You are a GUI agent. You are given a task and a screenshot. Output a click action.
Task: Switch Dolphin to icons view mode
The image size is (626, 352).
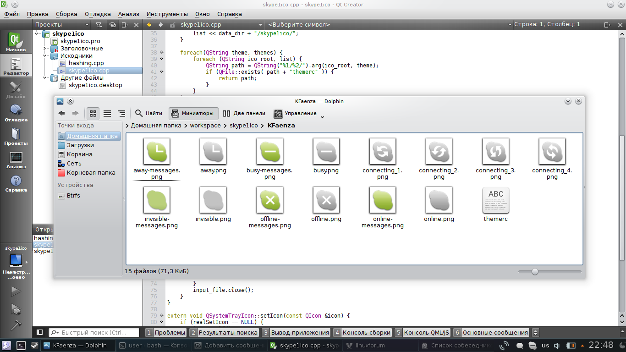tap(93, 113)
